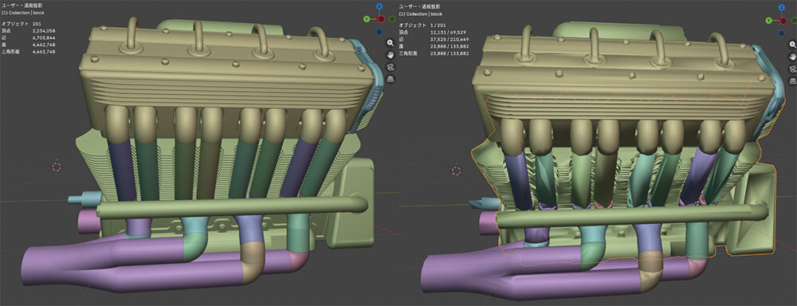Click red X axis on left viewport gizmo

click(x=380, y=19)
